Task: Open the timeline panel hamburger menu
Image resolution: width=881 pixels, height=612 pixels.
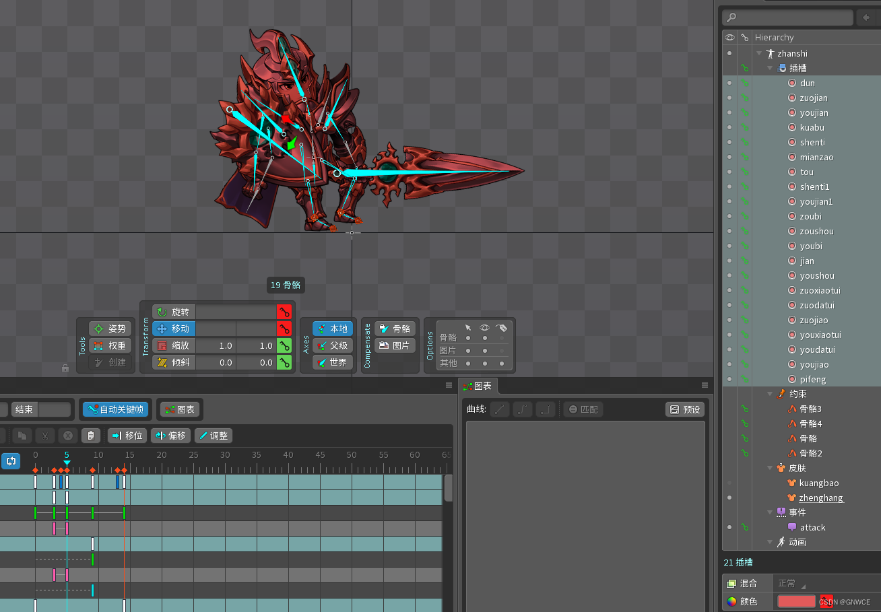Action: pyautogui.click(x=449, y=385)
